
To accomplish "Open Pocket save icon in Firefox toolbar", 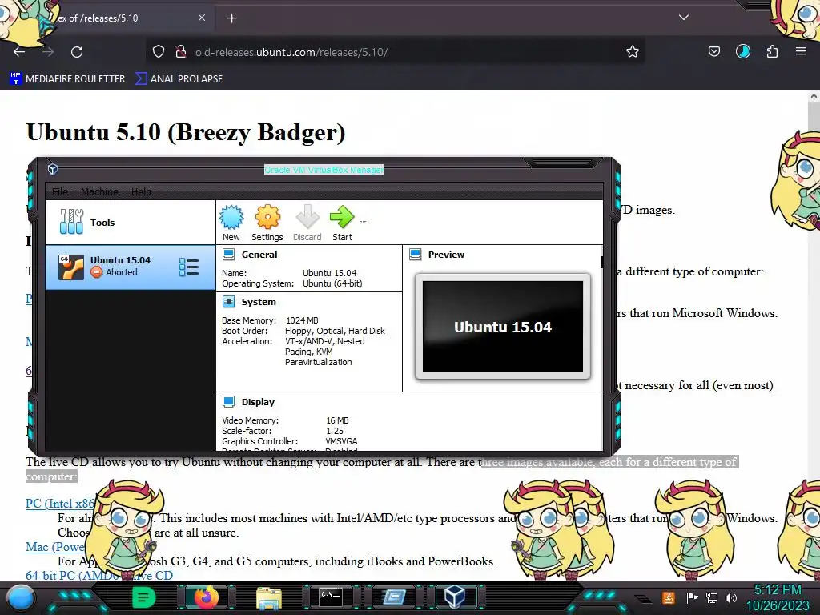I will click(713, 51).
